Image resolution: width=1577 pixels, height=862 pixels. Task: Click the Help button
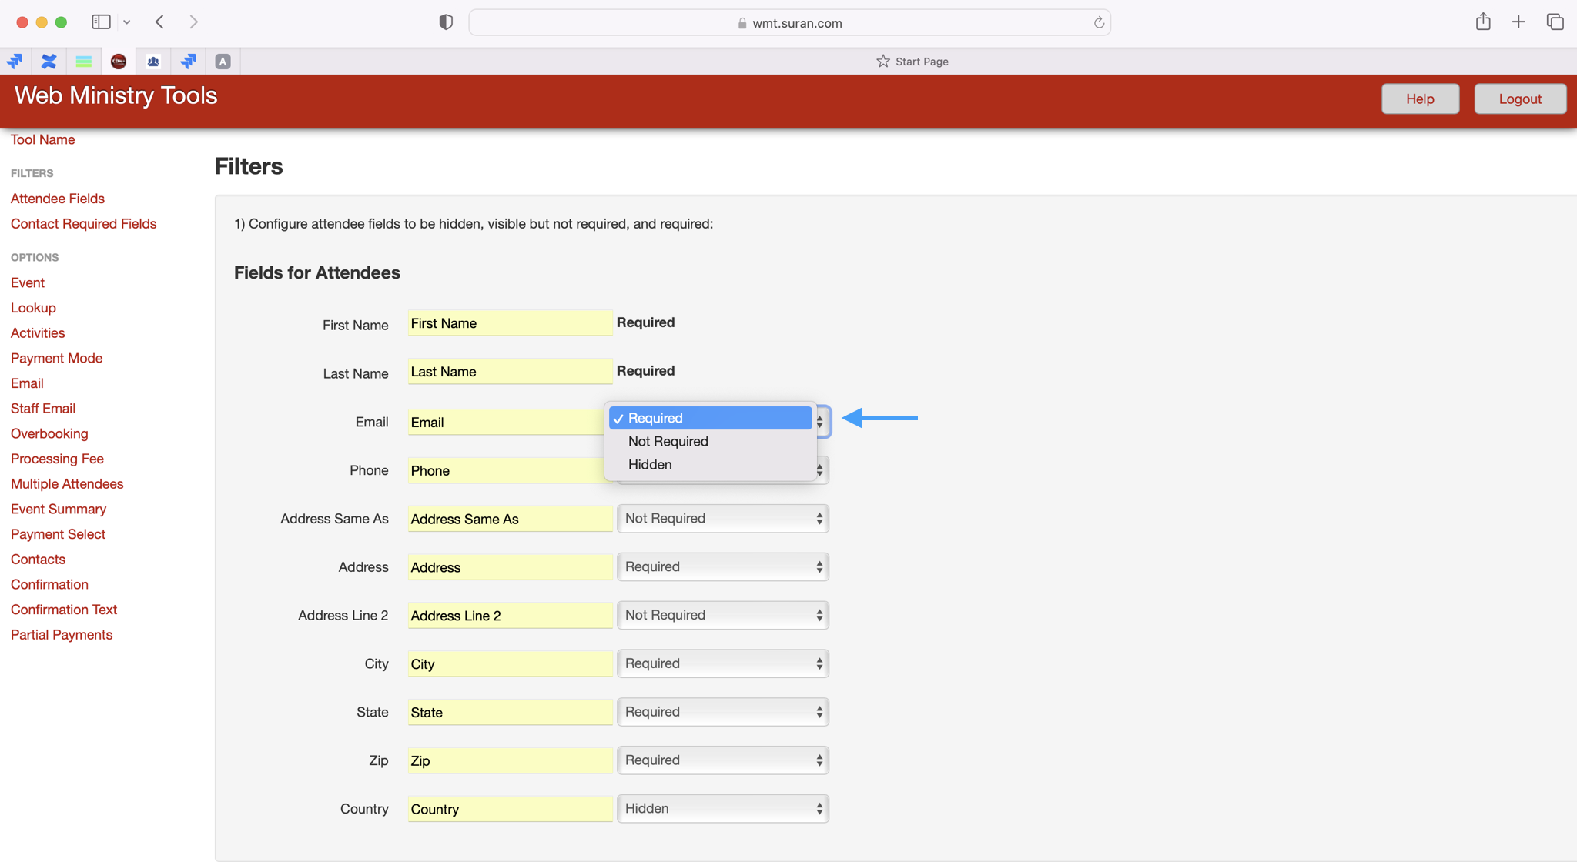pyautogui.click(x=1419, y=99)
